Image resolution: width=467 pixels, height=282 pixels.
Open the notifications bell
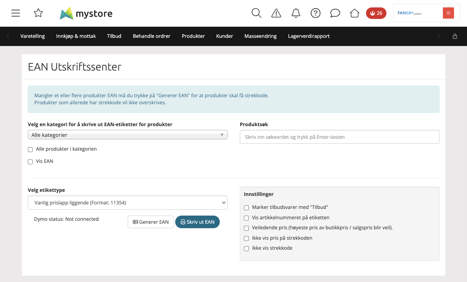click(296, 13)
